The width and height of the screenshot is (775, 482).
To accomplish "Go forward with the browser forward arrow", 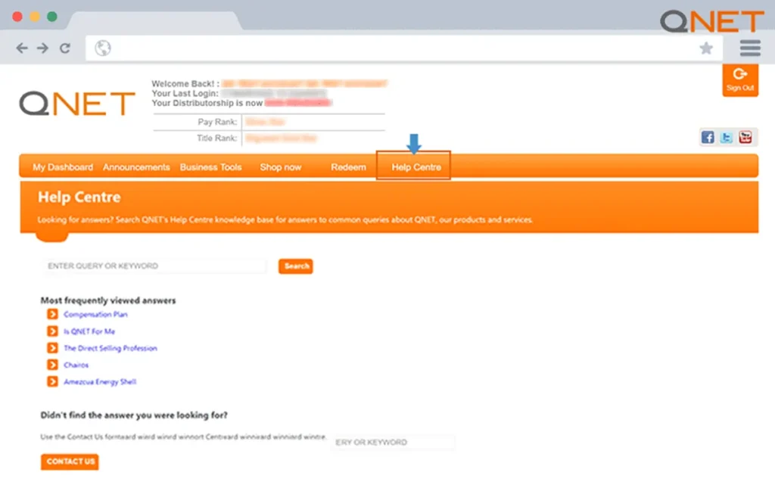I will point(43,48).
